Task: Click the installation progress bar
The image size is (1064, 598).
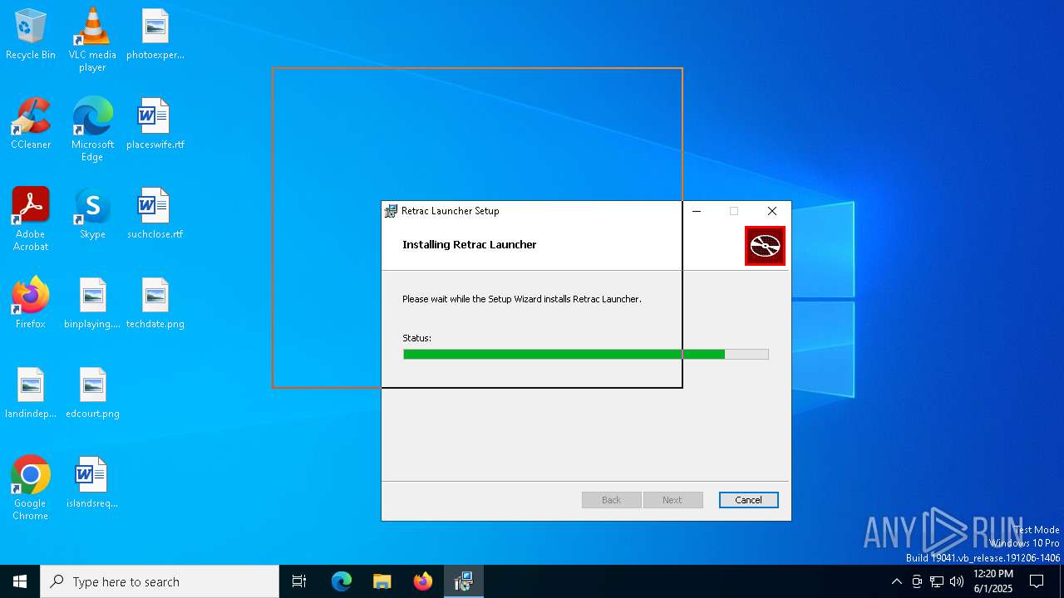Action: (x=586, y=354)
